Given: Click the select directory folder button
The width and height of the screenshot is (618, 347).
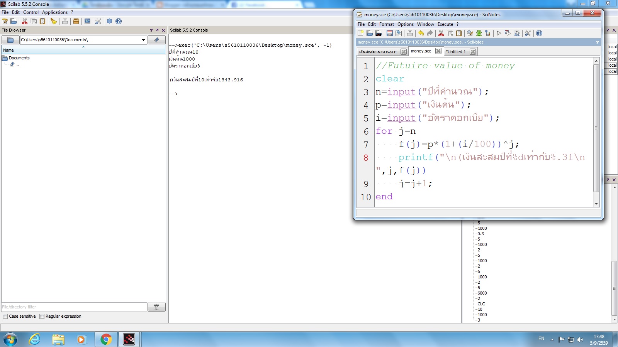Looking at the screenshot, I should [10, 40].
